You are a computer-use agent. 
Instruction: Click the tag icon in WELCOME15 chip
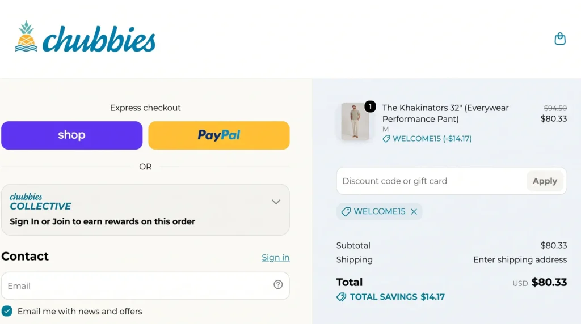[x=346, y=211]
